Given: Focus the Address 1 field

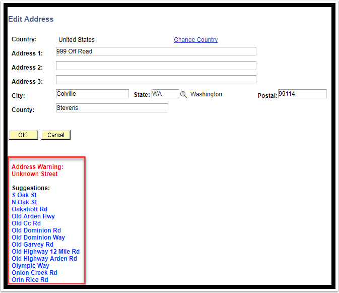Looking at the screenshot, I should pyautogui.click(x=156, y=51).
